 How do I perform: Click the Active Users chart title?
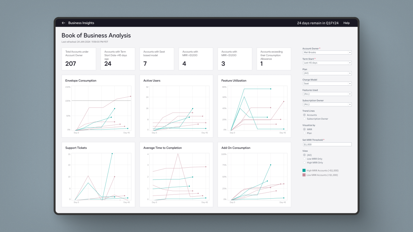click(152, 81)
